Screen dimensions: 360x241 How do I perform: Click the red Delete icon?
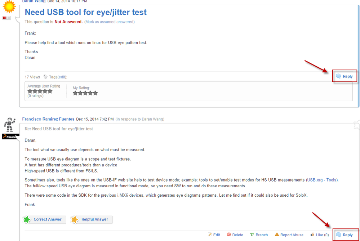click(229, 235)
